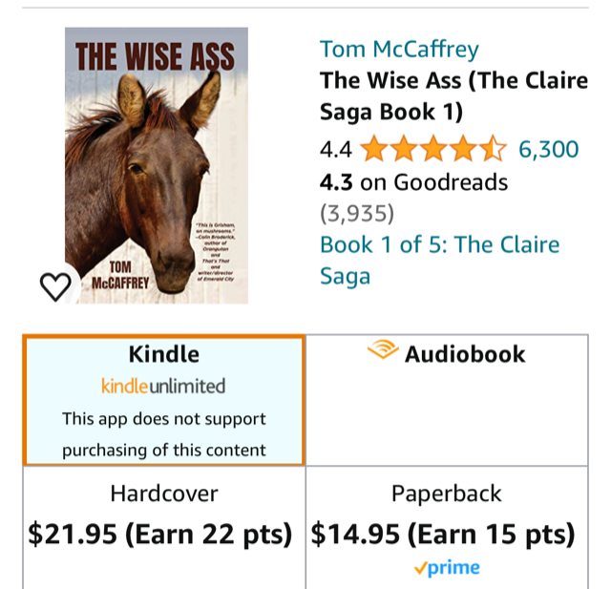Screen dimensions: 611x589
Task: Click the Prime checkmark logo
Action: [x=447, y=568]
